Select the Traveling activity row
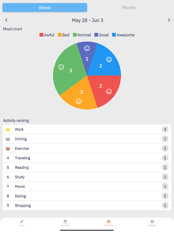The height and width of the screenshot is (232, 174). tap(87, 158)
